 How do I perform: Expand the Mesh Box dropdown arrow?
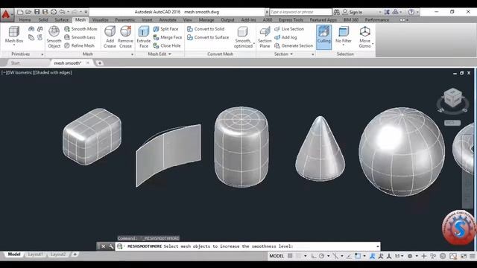pos(14,45)
